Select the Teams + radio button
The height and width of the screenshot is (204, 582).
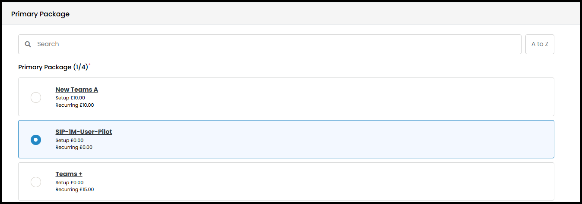coord(36,182)
